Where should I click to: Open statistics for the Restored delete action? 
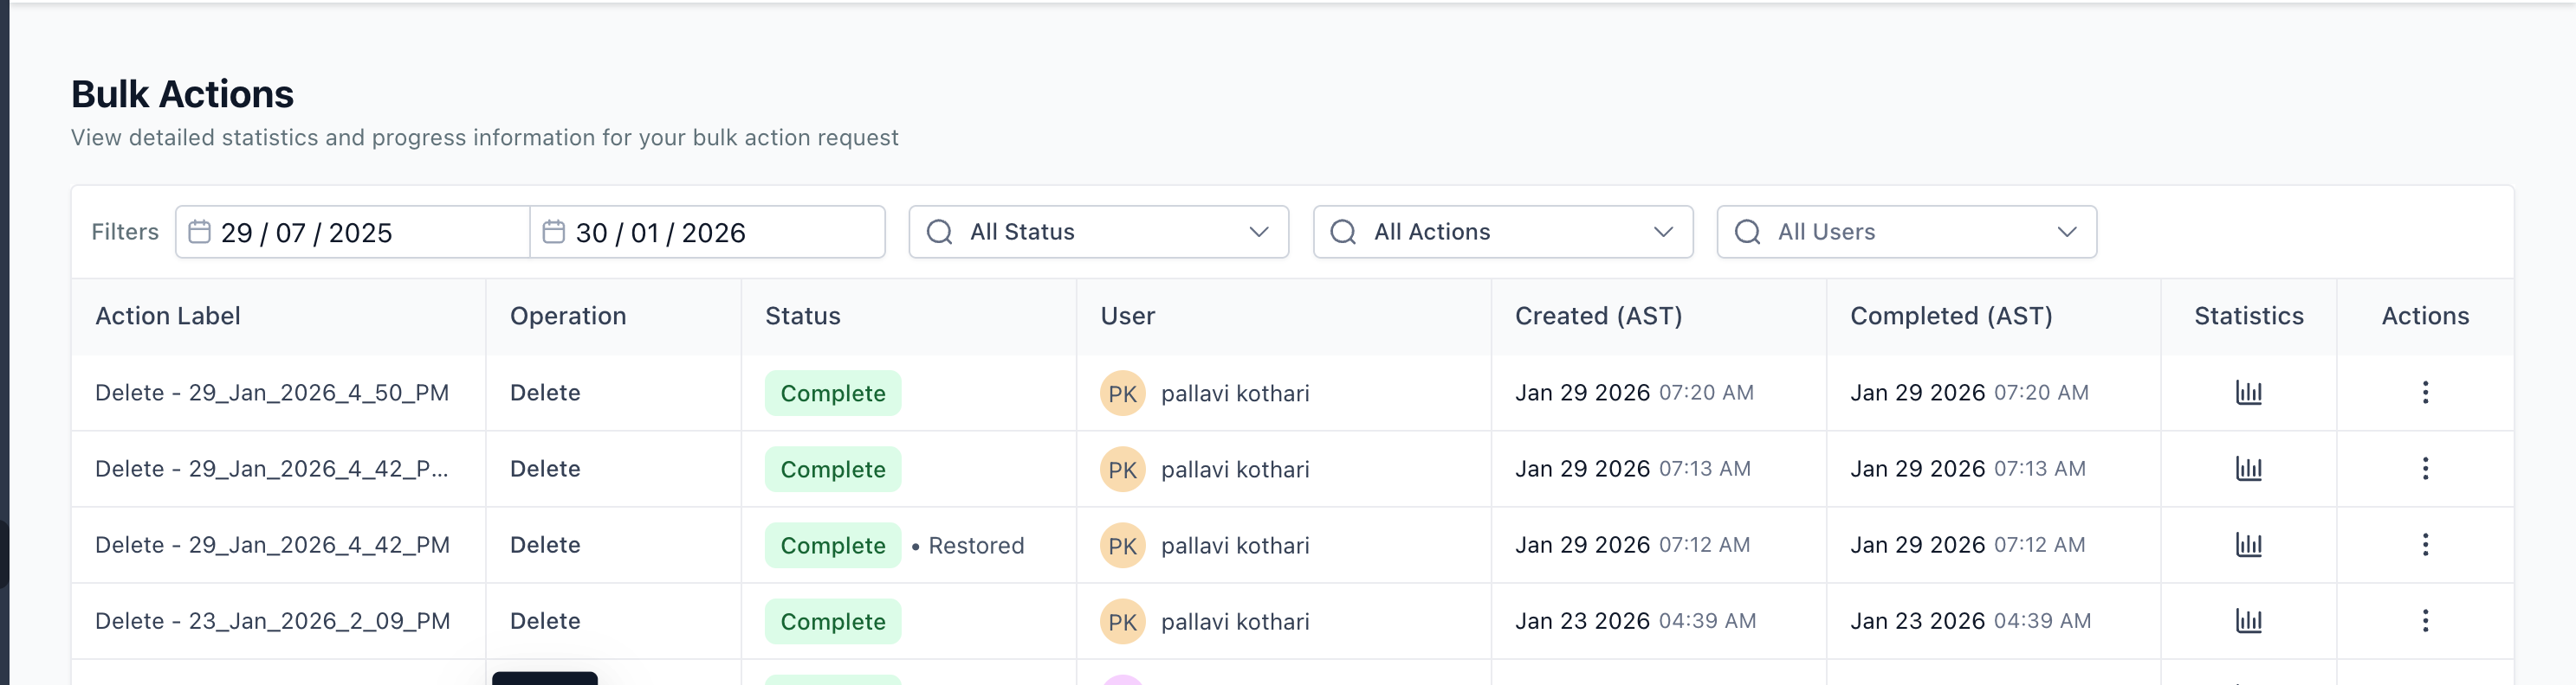point(2248,545)
